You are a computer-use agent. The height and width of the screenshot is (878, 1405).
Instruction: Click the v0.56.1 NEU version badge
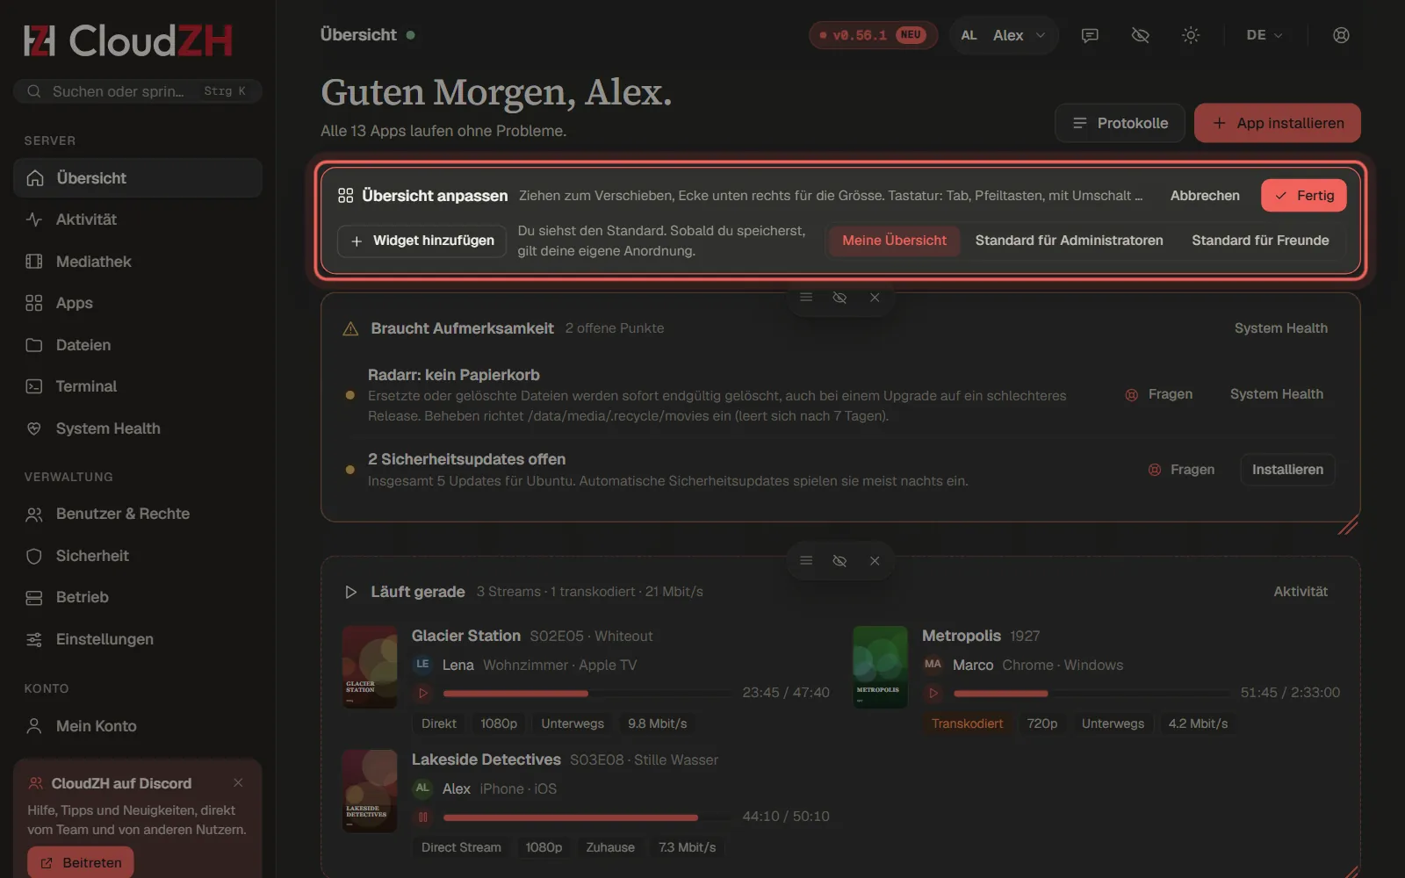pos(873,35)
